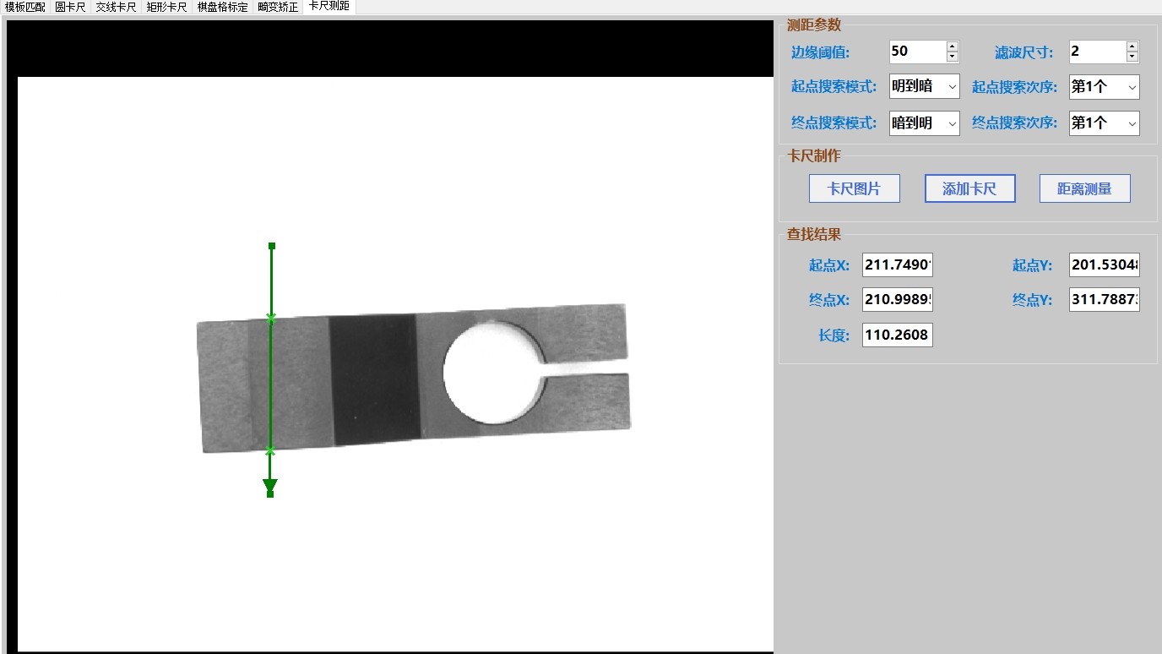Click the 卡尺图片 button
Viewport: 1162px width, 654px height.
click(x=855, y=188)
